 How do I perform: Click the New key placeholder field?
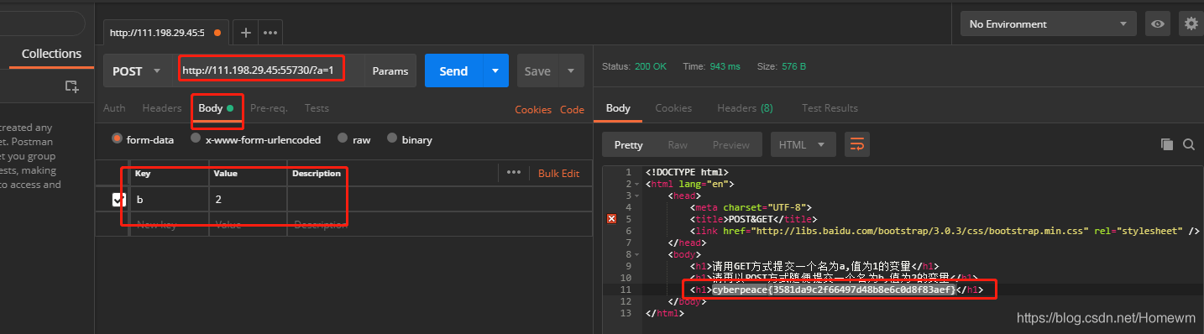click(169, 225)
